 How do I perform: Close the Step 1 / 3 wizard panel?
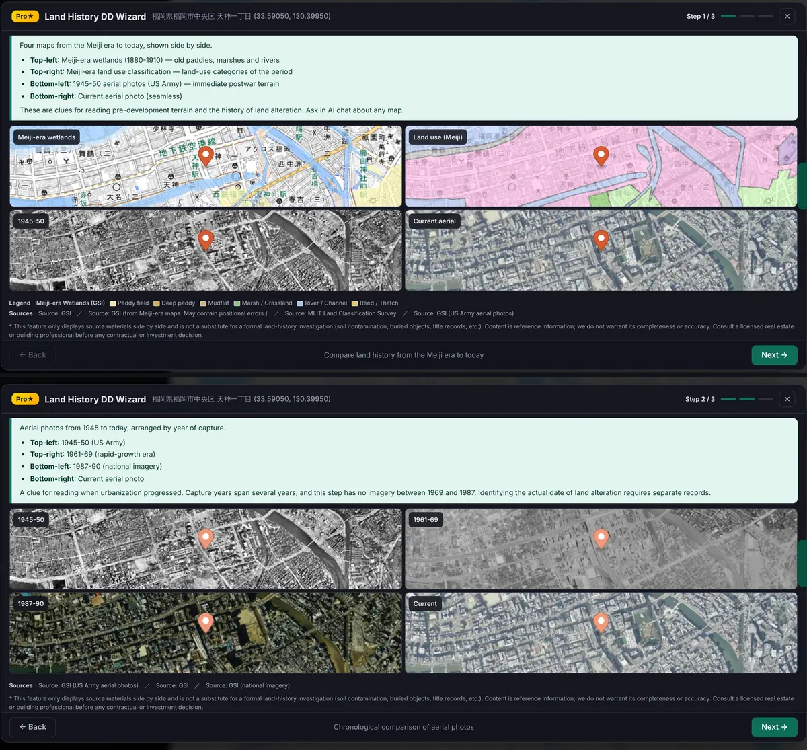tap(787, 16)
